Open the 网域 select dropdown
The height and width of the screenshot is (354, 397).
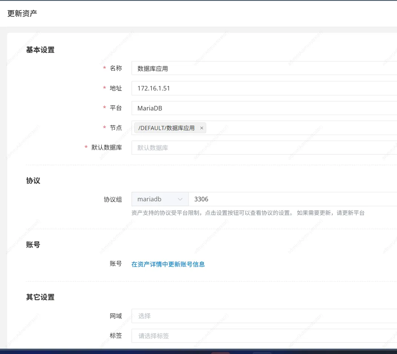click(x=264, y=316)
